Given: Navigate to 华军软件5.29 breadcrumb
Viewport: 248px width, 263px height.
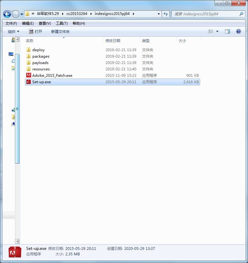Looking at the screenshot, I should pos(48,14).
